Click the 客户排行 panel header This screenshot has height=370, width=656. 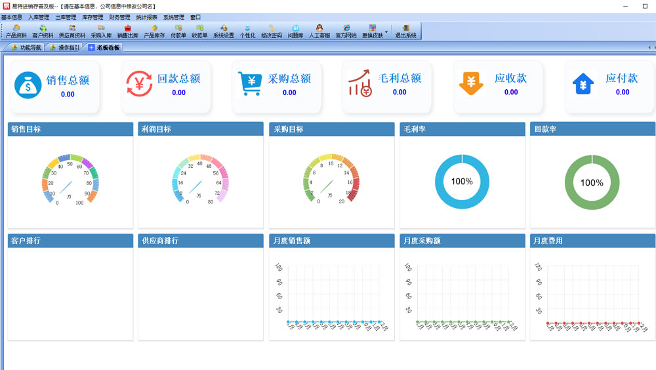70,241
